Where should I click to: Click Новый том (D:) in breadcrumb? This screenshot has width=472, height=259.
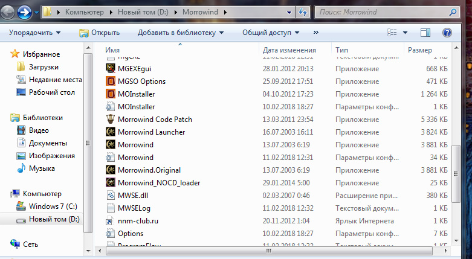[143, 12]
